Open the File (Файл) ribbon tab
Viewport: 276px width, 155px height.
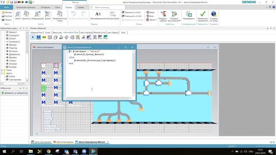click(x=6, y=7)
